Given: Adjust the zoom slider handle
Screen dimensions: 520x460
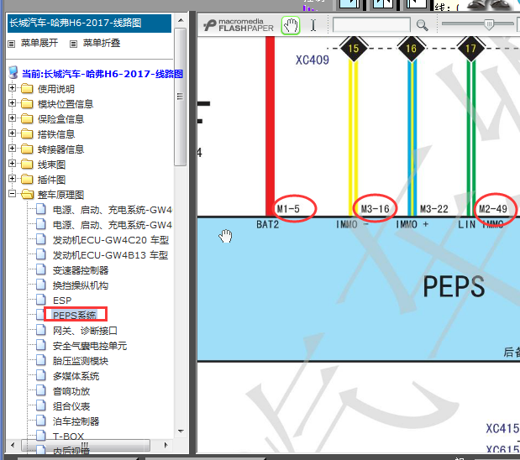Looking at the screenshot, I should 488,24.
